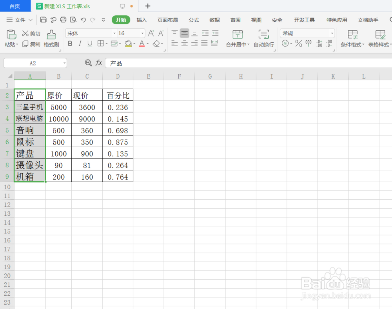Open the Paste options arrow

click(x=17, y=45)
